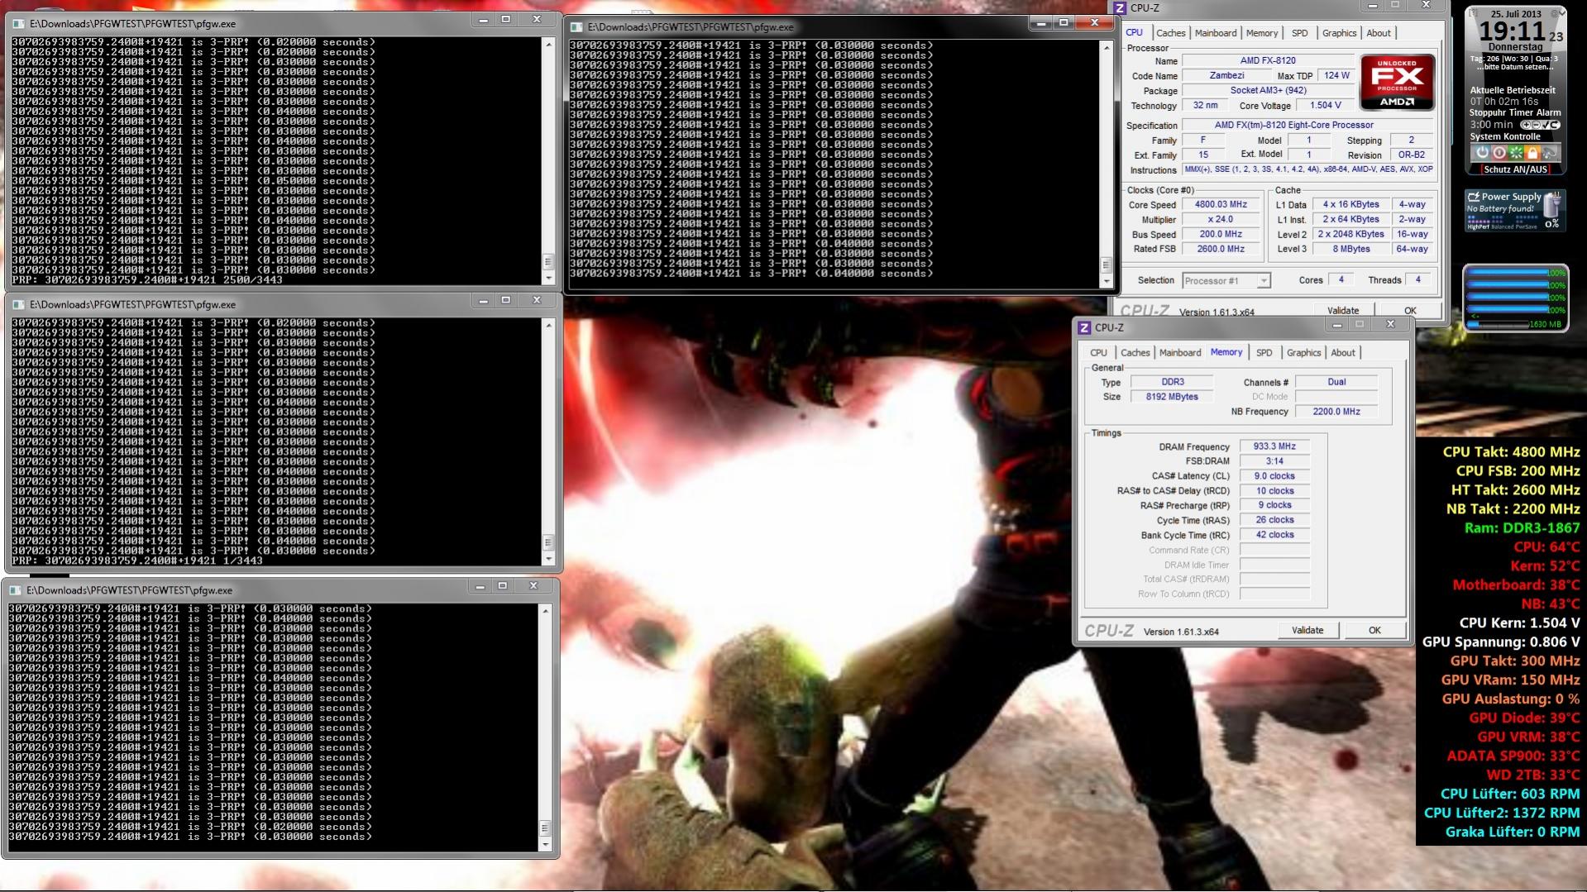1587x892 pixels.
Task: Click Validate in the top CPU-Z window
Action: point(1343,311)
